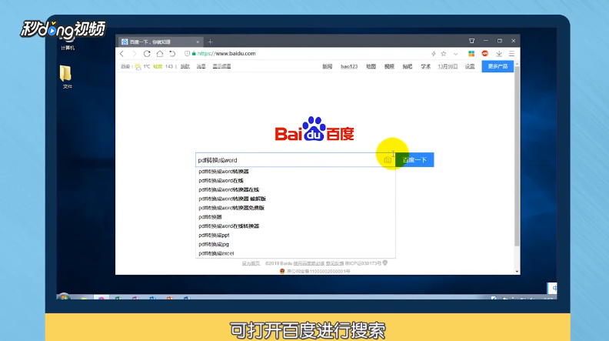Click the 百度一下 search button
Screen dimensions: 609x341
pyautogui.click(x=414, y=160)
